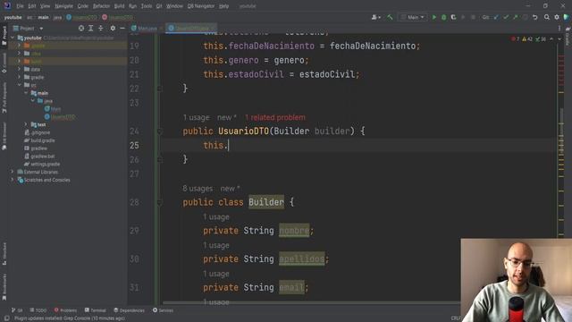Expand the data folder arrow
The image size is (572, 322).
click(x=20, y=69)
